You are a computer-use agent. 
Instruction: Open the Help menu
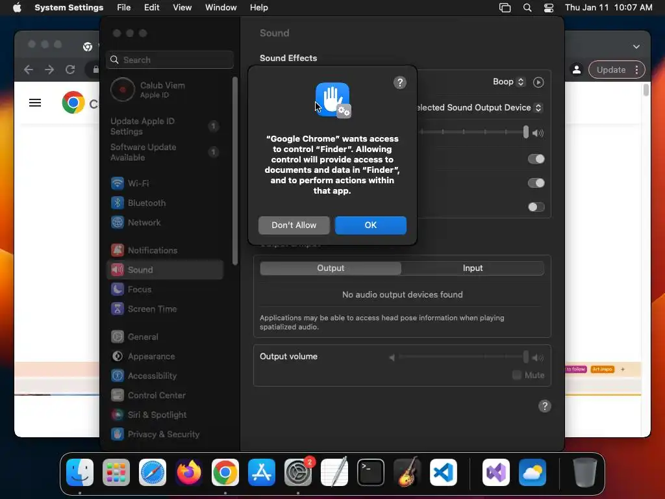pyautogui.click(x=258, y=8)
